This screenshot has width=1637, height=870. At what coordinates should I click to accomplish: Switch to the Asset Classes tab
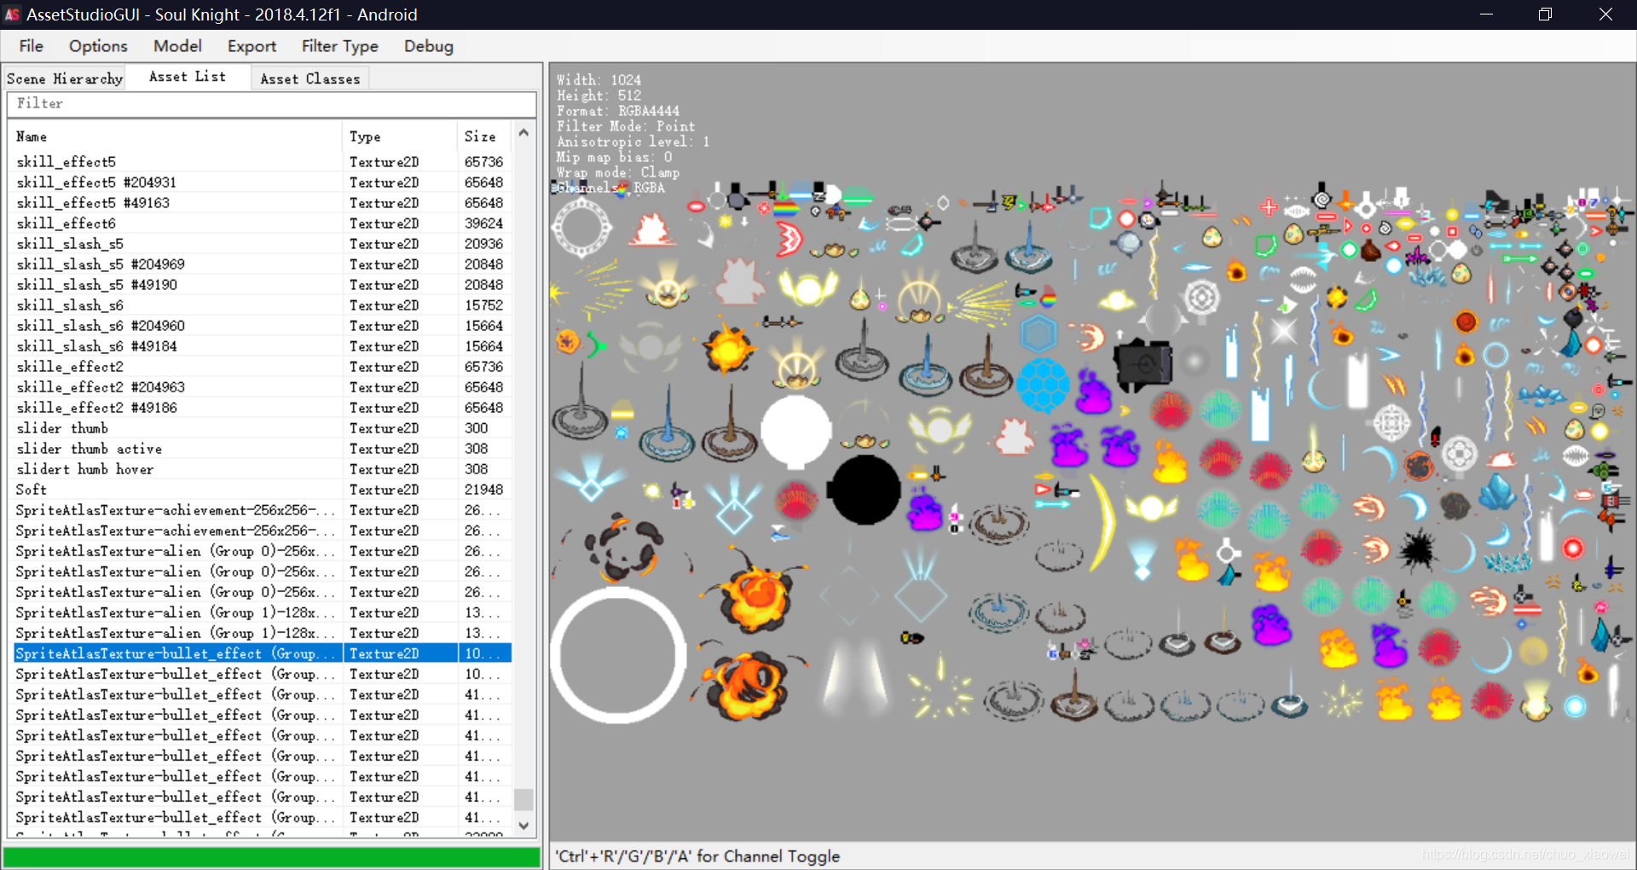[x=310, y=78]
